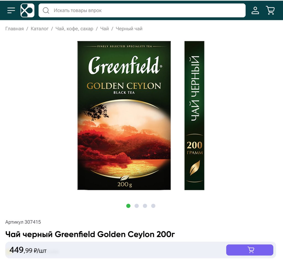Switch to the third image dot
This screenshot has height=259, width=283.
[145, 206]
